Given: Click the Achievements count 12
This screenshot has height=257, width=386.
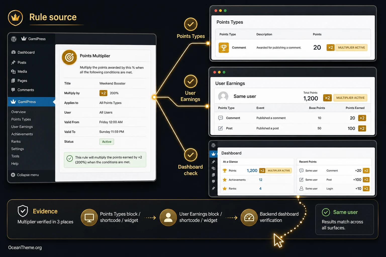Looking at the screenshot, I should [261, 180].
